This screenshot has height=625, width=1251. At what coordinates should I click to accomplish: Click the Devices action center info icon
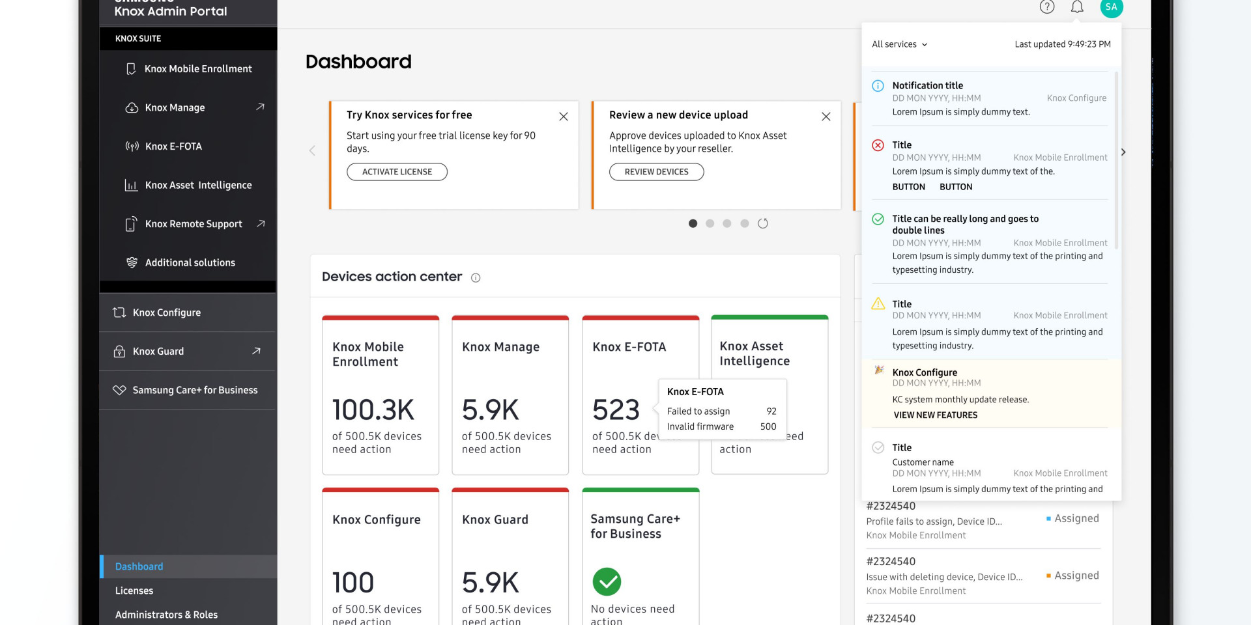(476, 278)
